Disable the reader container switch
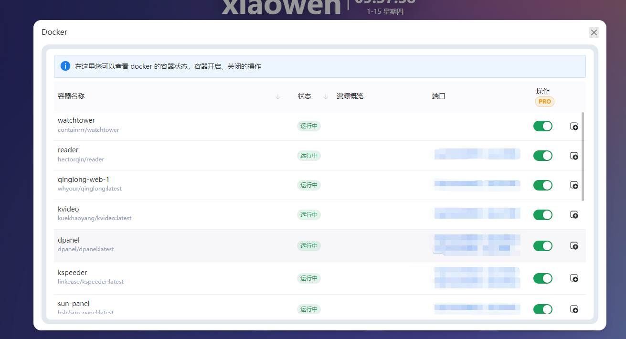This screenshot has width=626, height=339. coord(542,156)
